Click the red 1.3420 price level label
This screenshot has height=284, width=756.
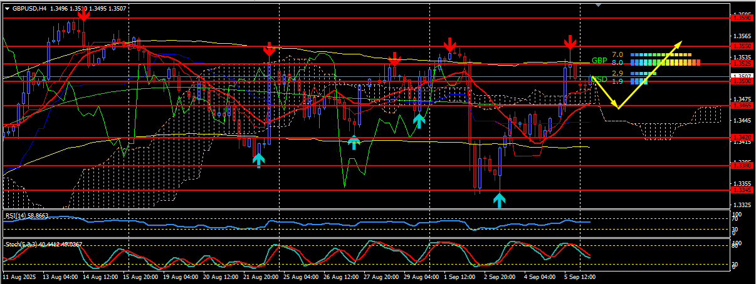point(742,137)
